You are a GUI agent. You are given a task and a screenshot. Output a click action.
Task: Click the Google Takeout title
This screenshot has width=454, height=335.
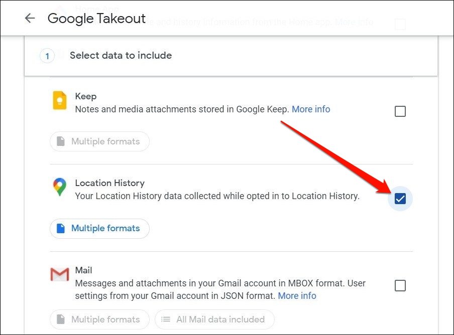coord(96,19)
